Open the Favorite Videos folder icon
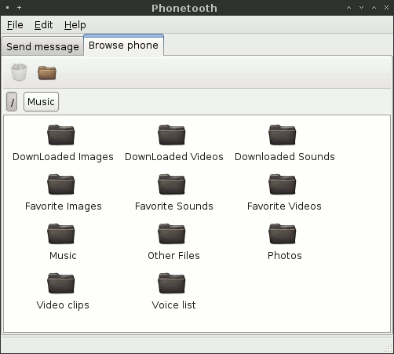Viewport: 394px width, 354px height. 283,184
